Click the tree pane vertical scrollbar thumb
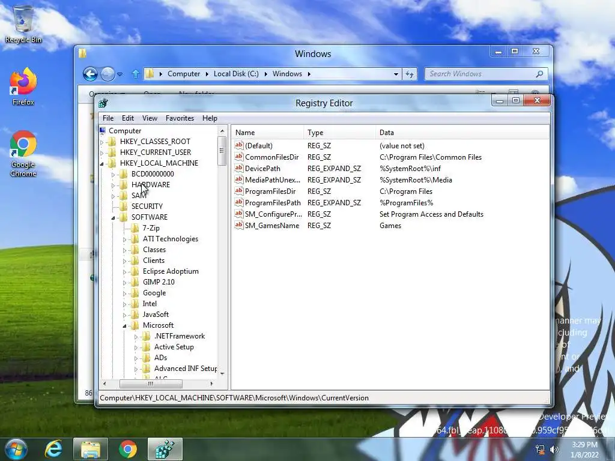 [222, 151]
